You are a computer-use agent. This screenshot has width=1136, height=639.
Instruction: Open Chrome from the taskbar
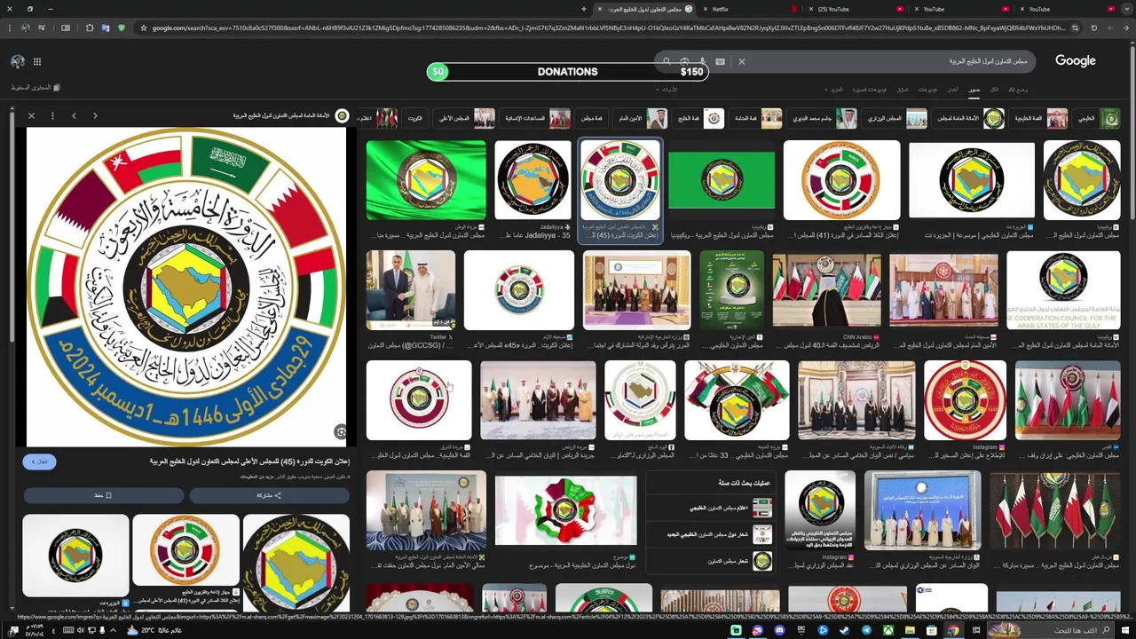click(x=953, y=630)
